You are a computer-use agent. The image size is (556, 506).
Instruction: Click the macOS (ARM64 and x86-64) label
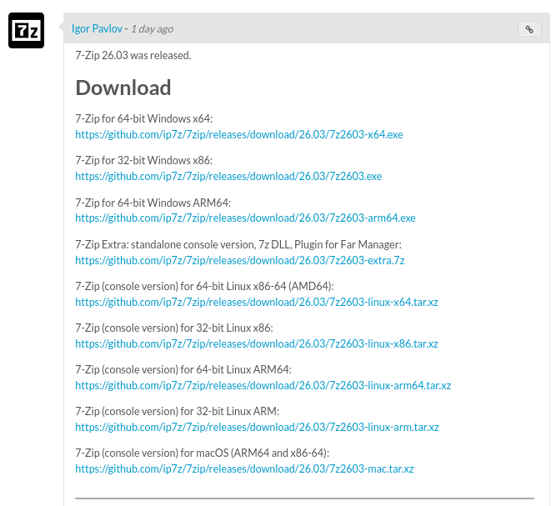(202, 453)
